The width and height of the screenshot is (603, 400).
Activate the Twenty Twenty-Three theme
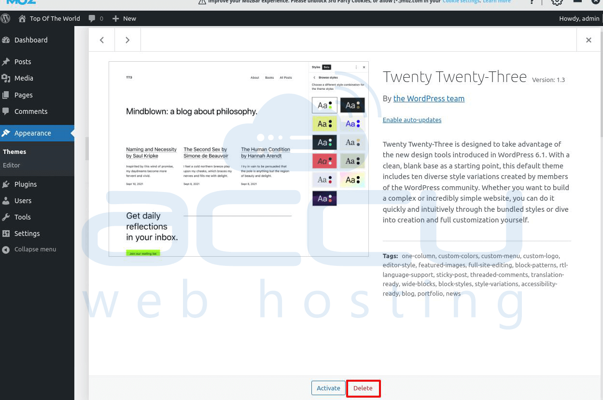(328, 388)
